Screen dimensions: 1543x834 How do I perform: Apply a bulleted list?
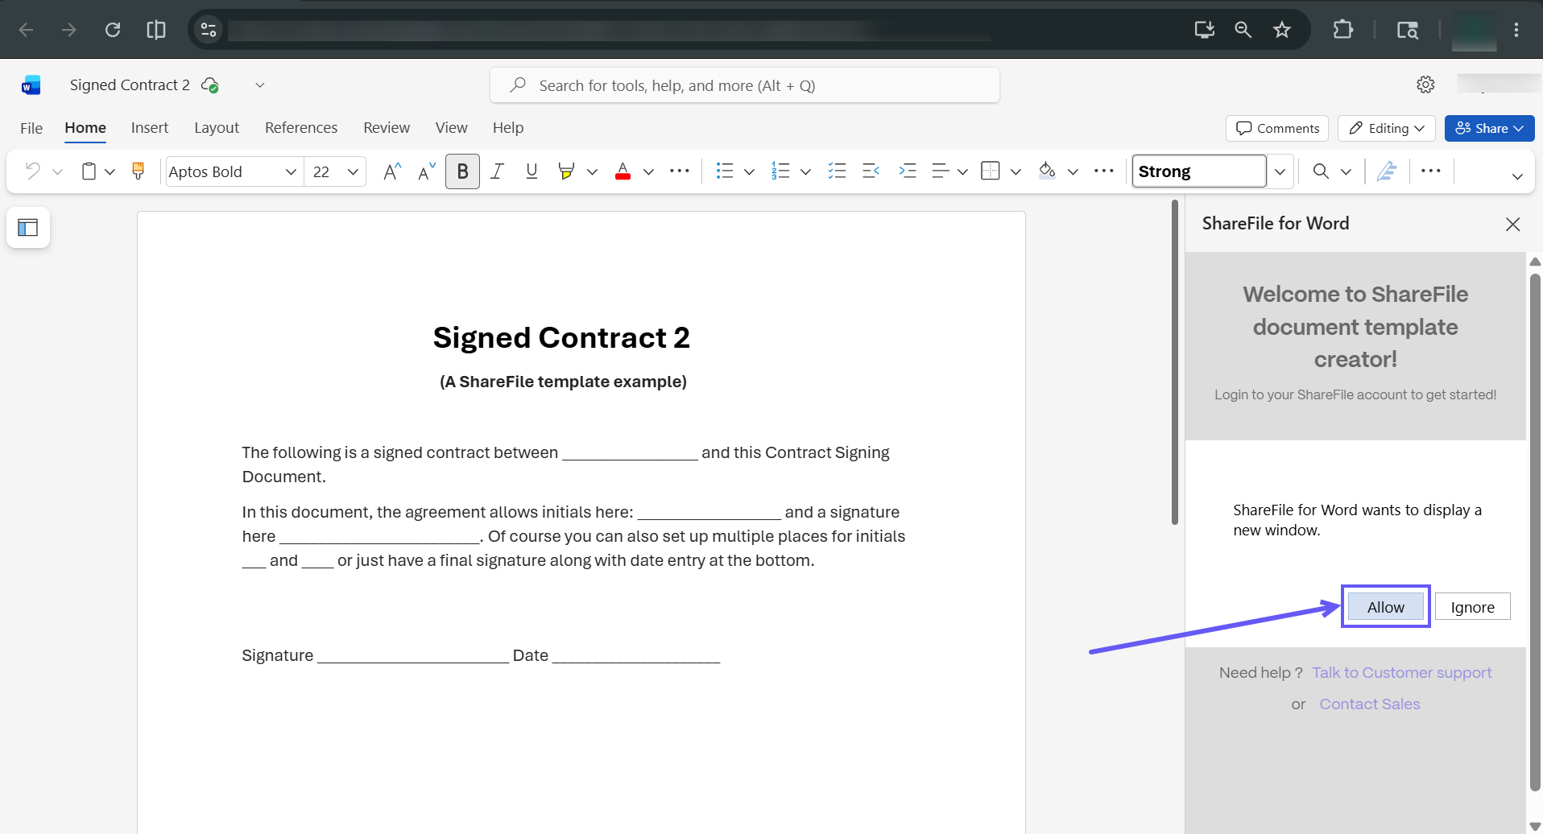pyautogui.click(x=725, y=171)
